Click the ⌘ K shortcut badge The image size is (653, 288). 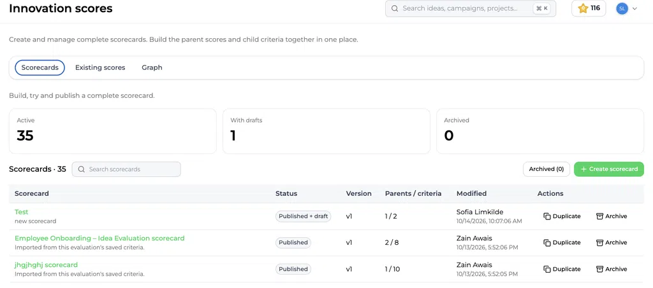coord(542,8)
